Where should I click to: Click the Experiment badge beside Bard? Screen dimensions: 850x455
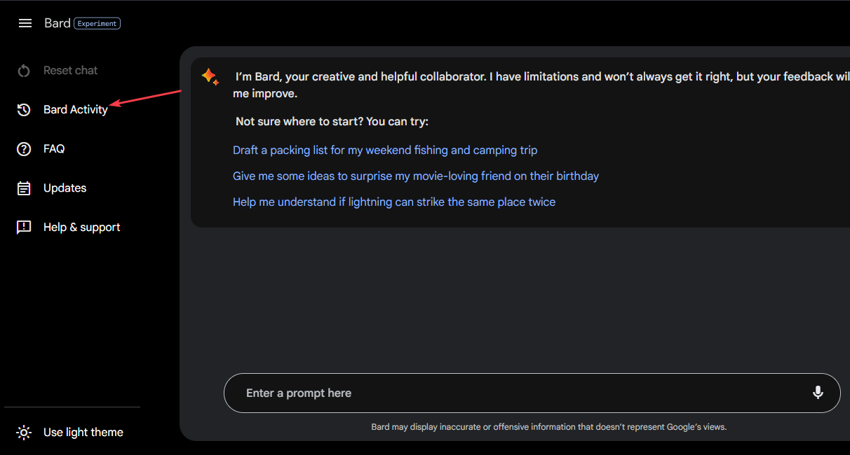(97, 24)
